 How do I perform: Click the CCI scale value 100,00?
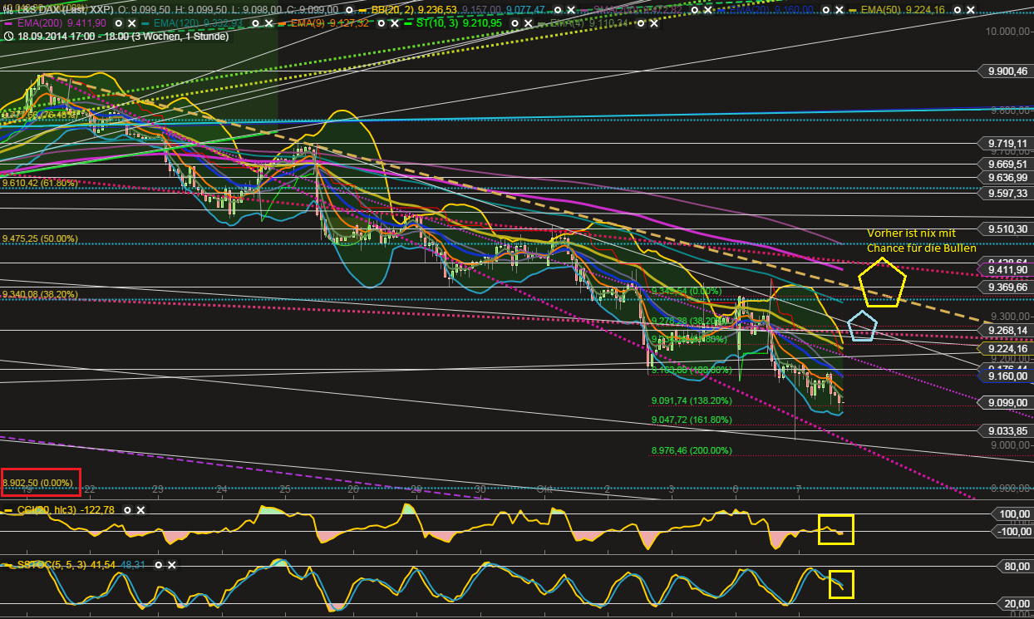pos(1012,514)
